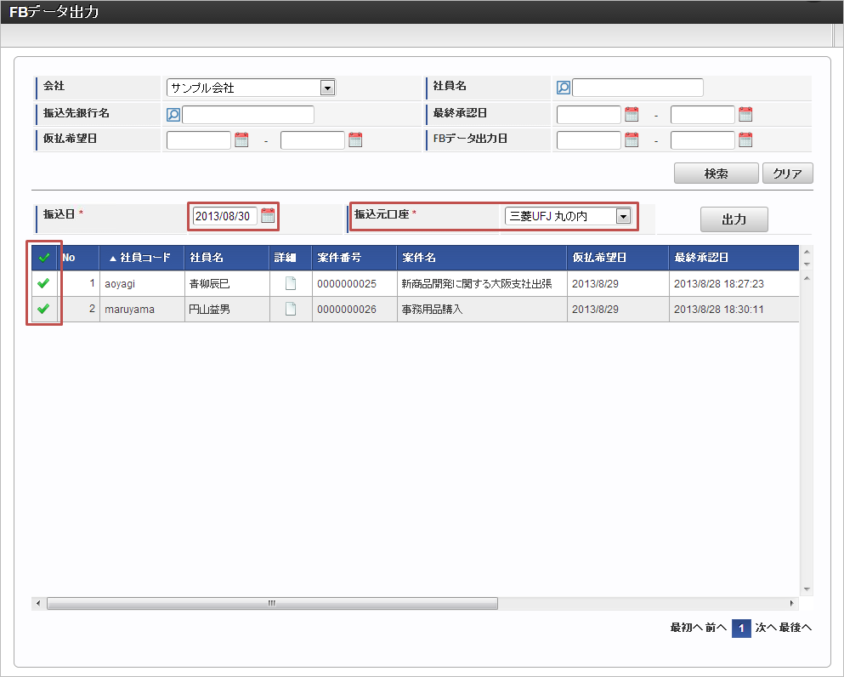844x677 pixels.
Task: Sort by 仮払希望日 column header
Action: point(600,258)
